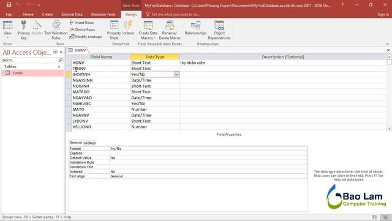Image resolution: width=392 pixels, height=221 pixels.
Task: Click the DMNV document tab
Action: coord(80,50)
